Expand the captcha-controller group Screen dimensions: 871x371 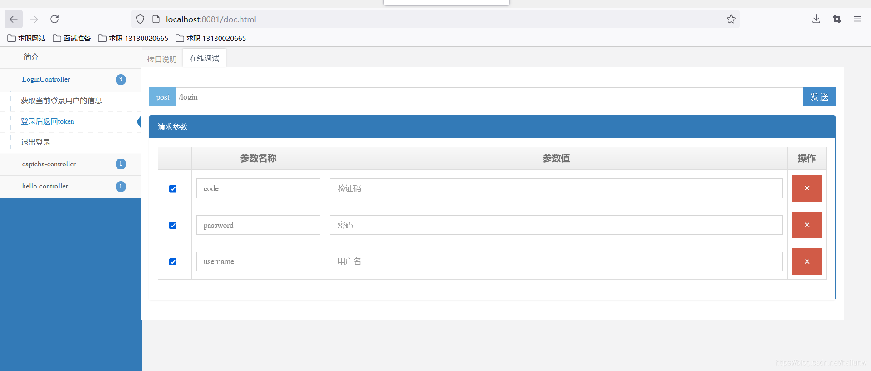pos(70,164)
